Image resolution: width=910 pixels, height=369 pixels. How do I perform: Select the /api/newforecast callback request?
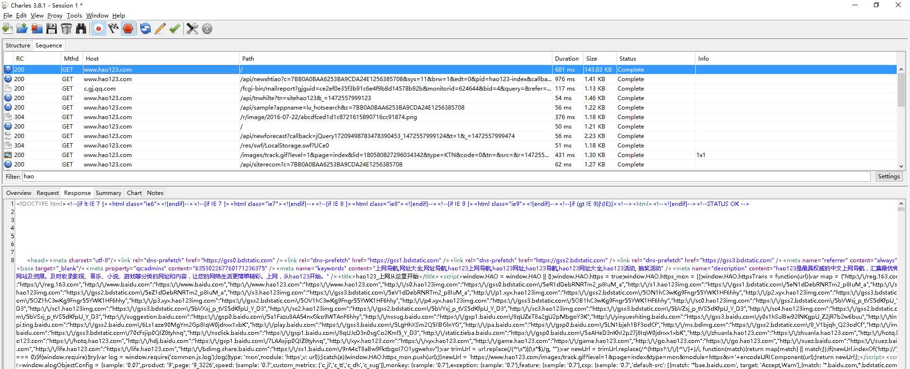(377, 136)
